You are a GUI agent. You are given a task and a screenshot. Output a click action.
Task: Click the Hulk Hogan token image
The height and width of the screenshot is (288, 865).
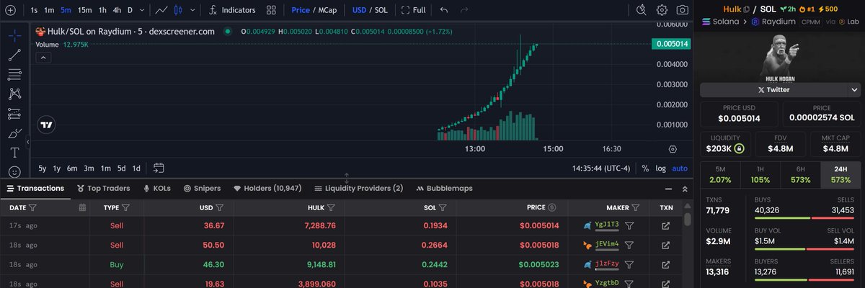pos(779,57)
